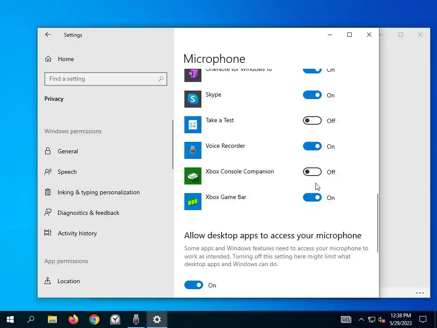Open the clock app on taskbar
The image size is (437, 328).
115,319
